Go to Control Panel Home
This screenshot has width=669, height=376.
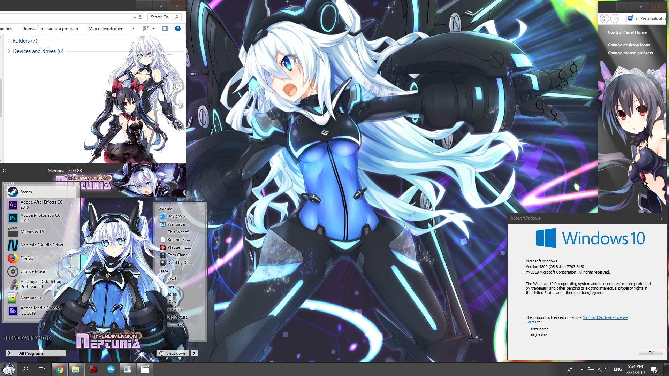pyautogui.click(x=627, y=32)
